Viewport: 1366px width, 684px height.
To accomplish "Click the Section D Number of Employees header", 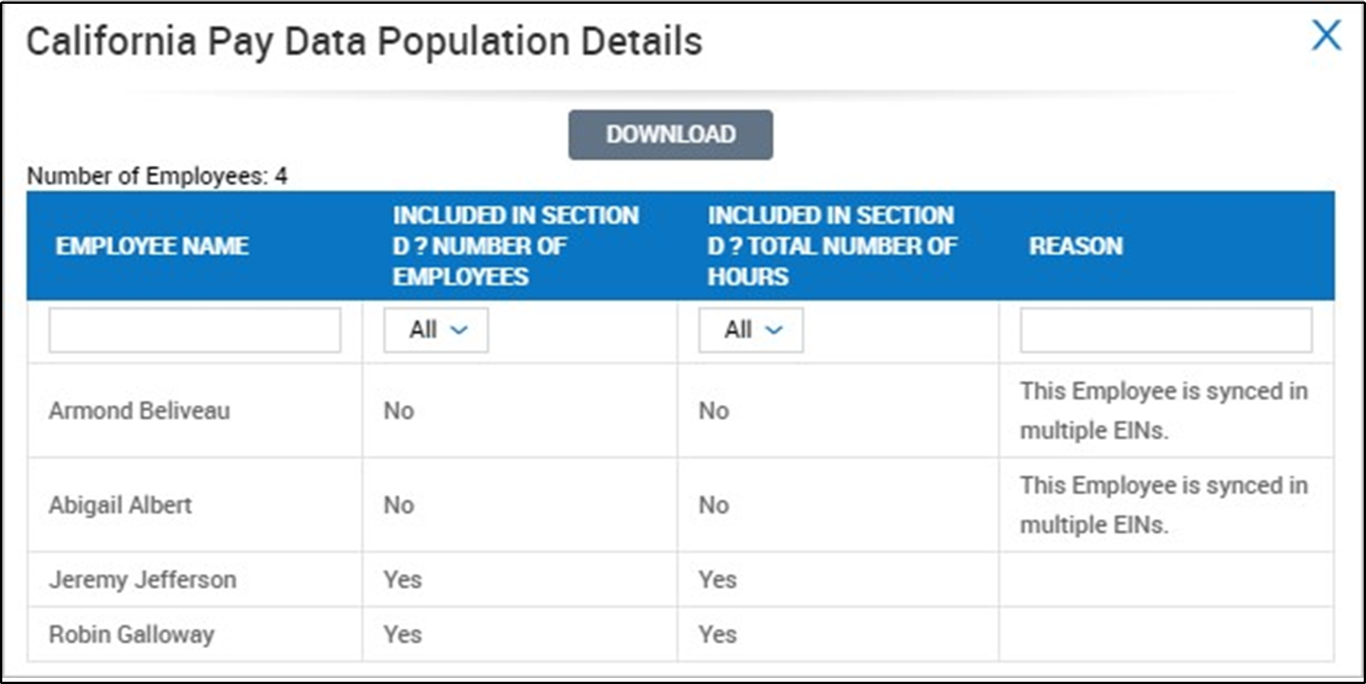I will (515, 246).
